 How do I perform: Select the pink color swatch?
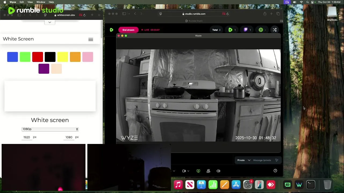pyautogui.click(x=88, y=57)
